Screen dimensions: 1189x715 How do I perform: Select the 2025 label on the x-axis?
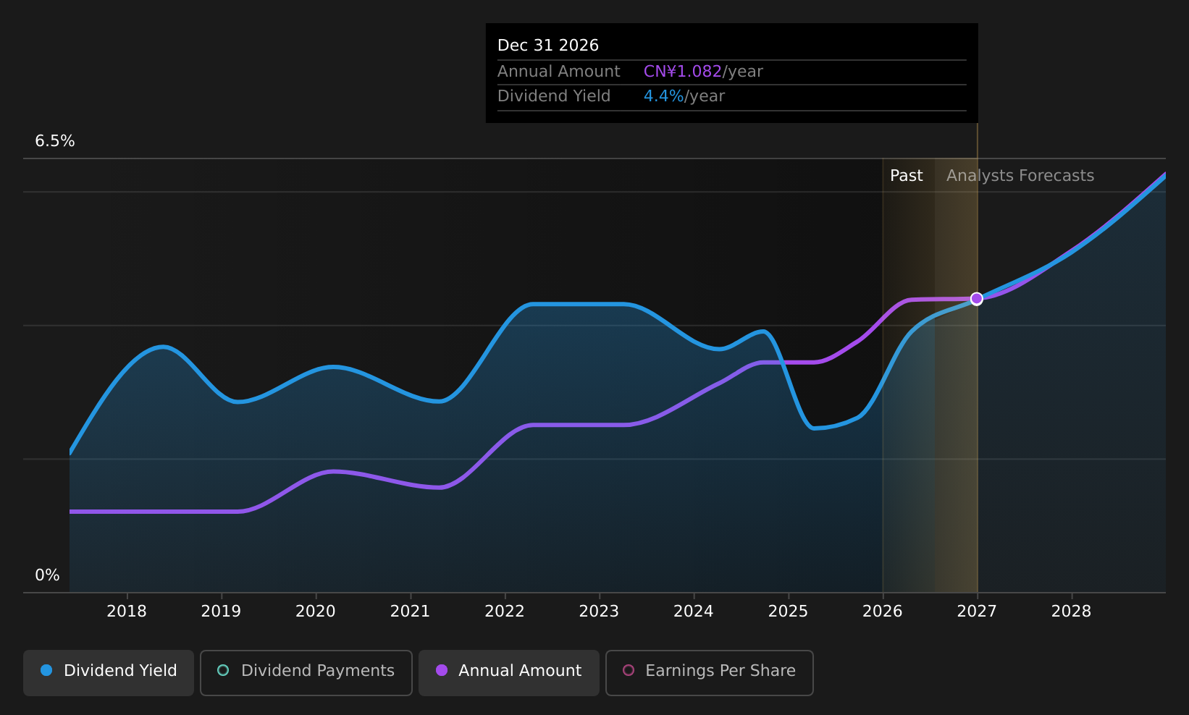pos(788,612)
